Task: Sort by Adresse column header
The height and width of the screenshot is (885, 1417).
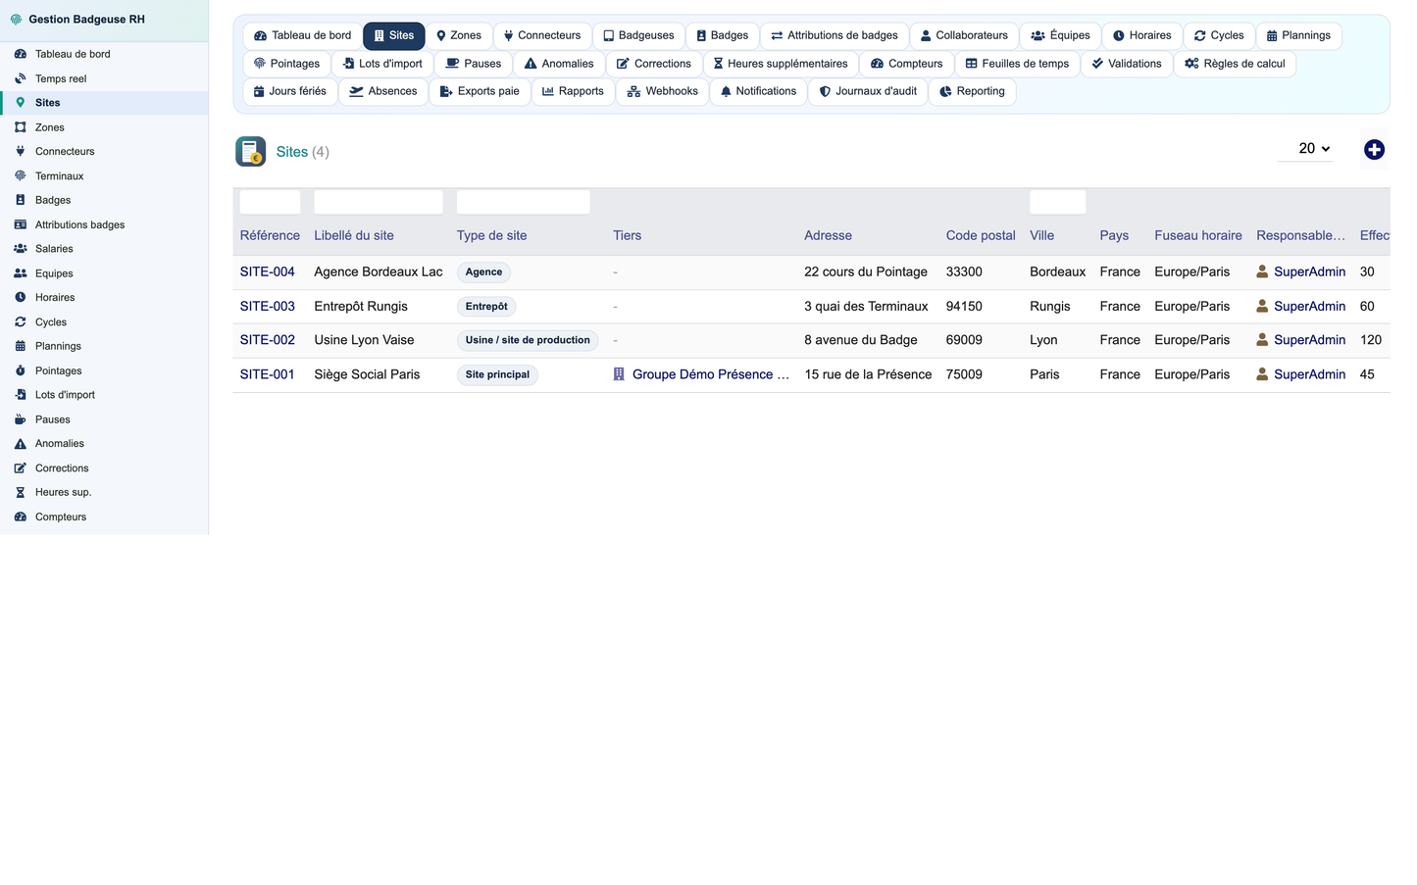Action: [x=828, y=235]
